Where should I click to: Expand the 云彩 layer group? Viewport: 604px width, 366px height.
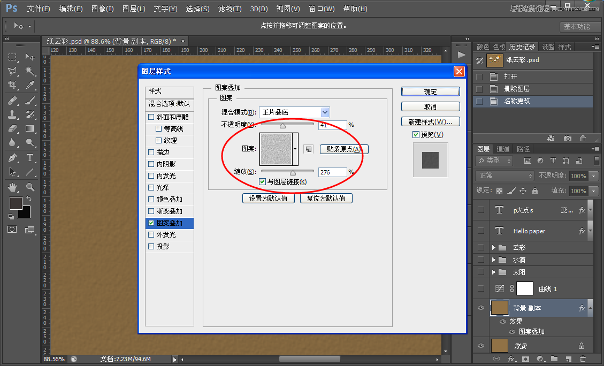coord(493,247)
